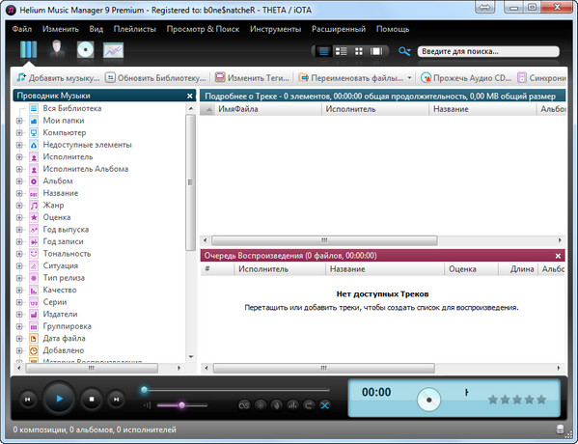
Task: Click 'Прожечь Аудио CD...' toolbar button
Action: (466, 78)
